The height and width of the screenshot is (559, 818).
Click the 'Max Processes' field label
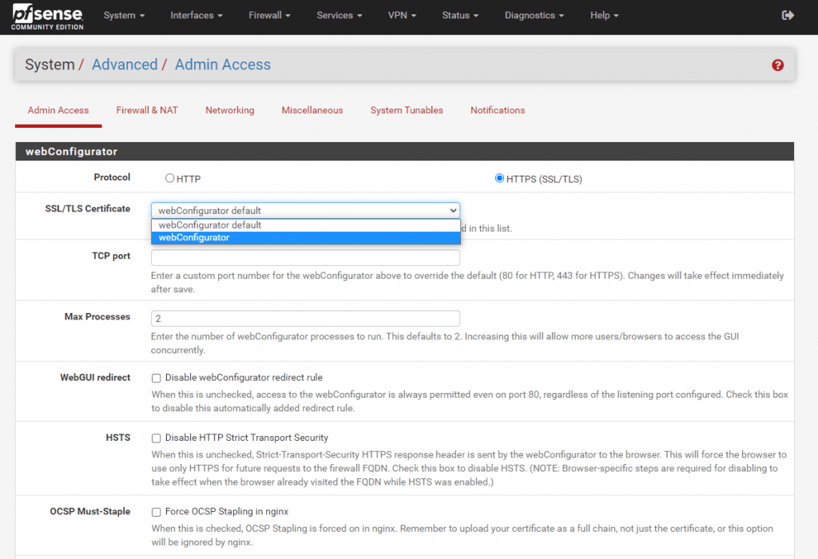pyautogui.click(x=97, y=316)
